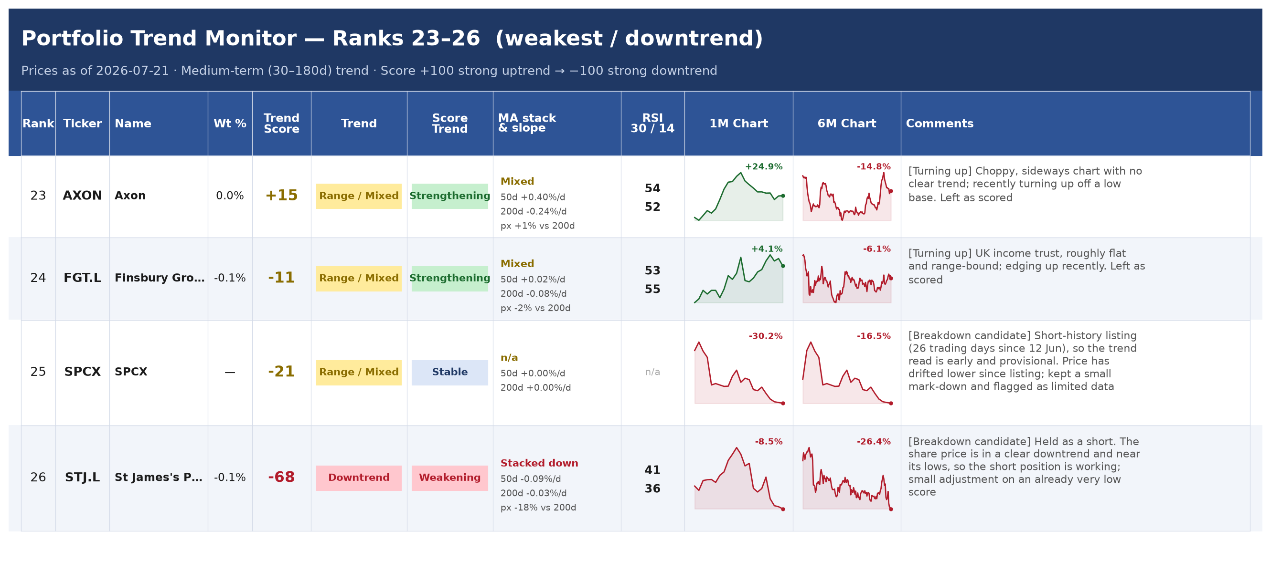Select the Name column header

click(x=159, y=123)
